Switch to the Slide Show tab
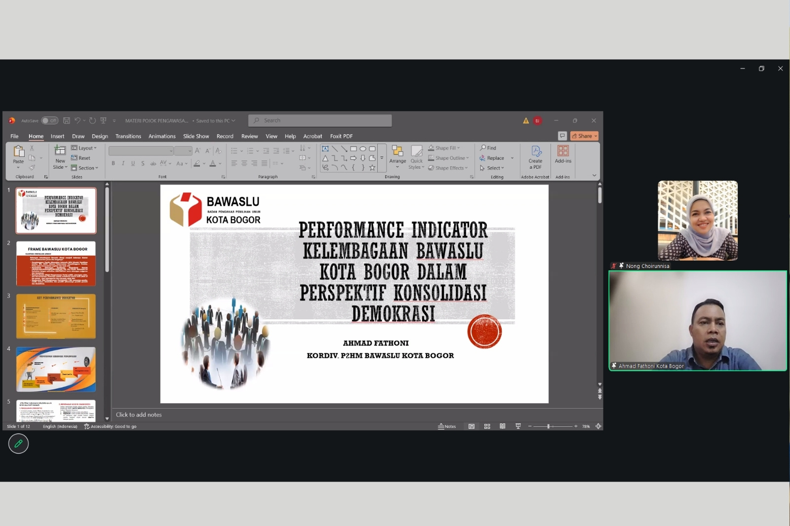 [x=196, y=136]
